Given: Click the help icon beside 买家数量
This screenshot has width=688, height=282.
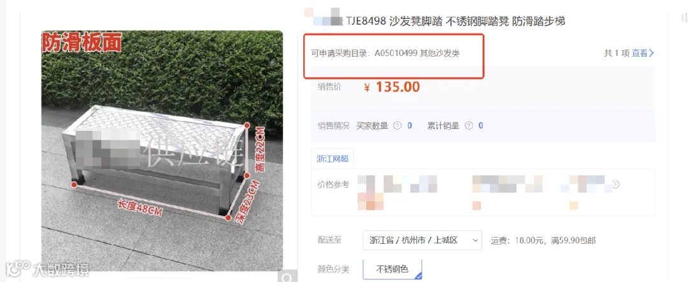Looking at the screenshot, I should tap(397, 126).
